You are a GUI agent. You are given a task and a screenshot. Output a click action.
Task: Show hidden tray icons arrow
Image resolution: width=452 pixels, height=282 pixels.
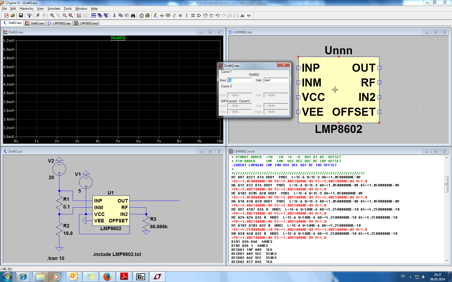click(x=410, y=277)
